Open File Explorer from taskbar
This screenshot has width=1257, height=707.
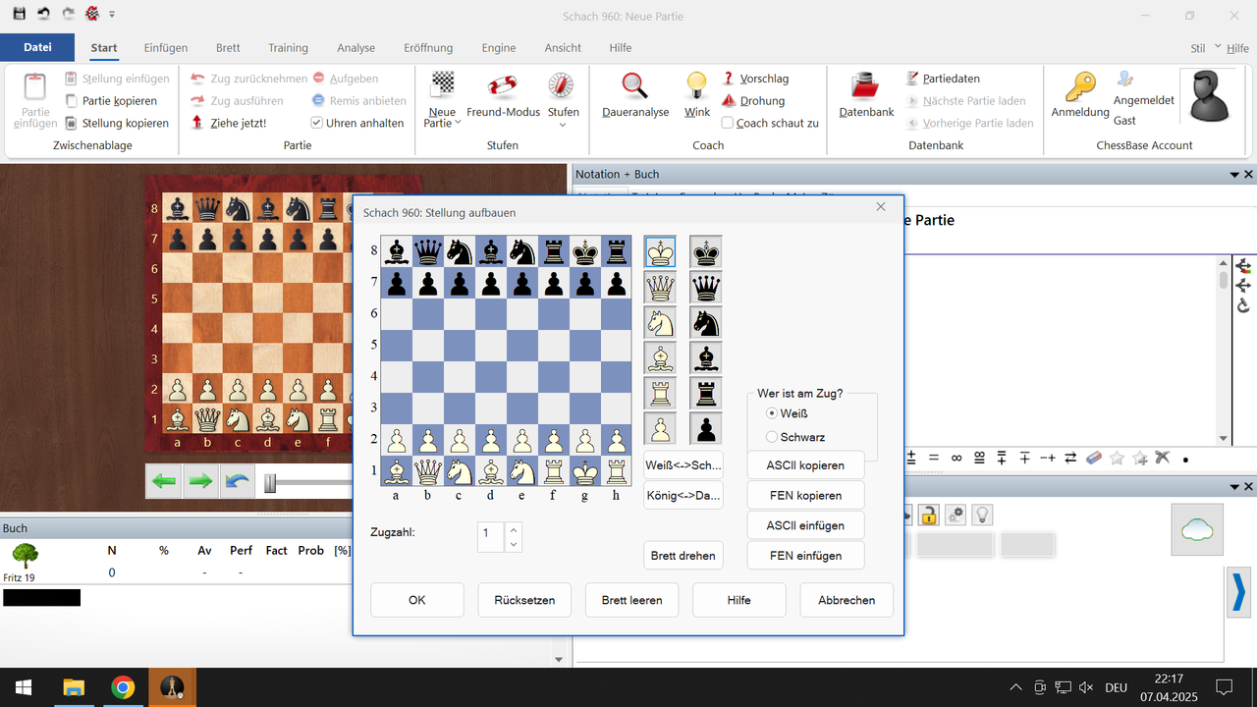click(x=74, y=687)
